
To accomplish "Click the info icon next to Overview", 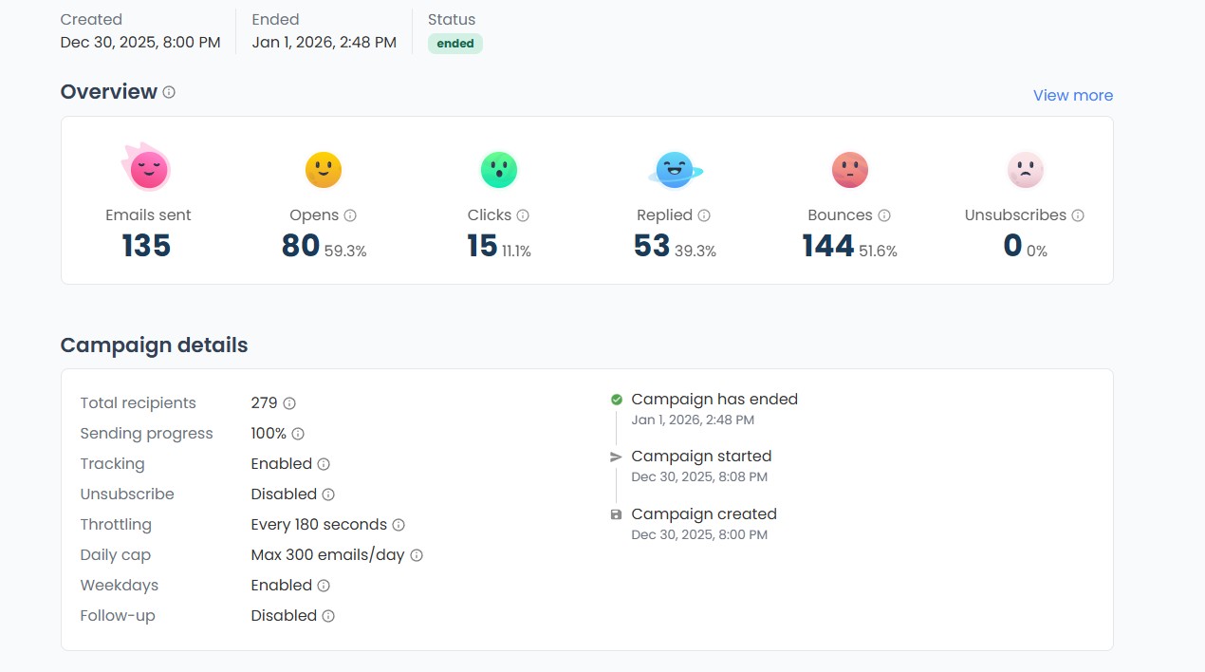I will (x=169, y=92).
